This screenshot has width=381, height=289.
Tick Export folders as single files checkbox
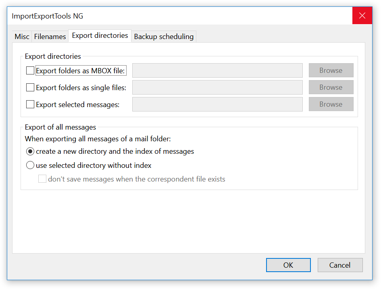[30, 87]
